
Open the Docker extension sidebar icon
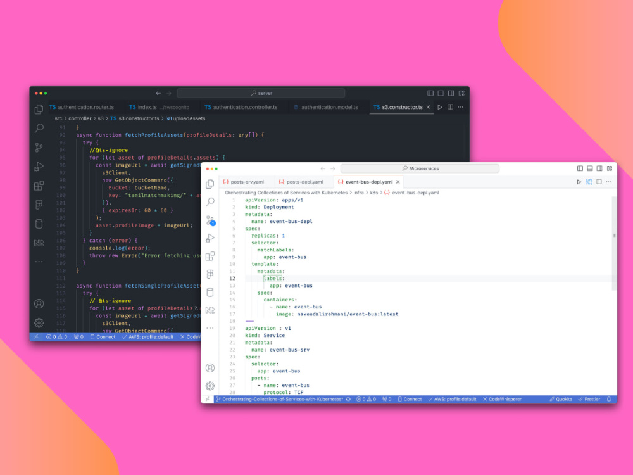click(x=210, y=292)
